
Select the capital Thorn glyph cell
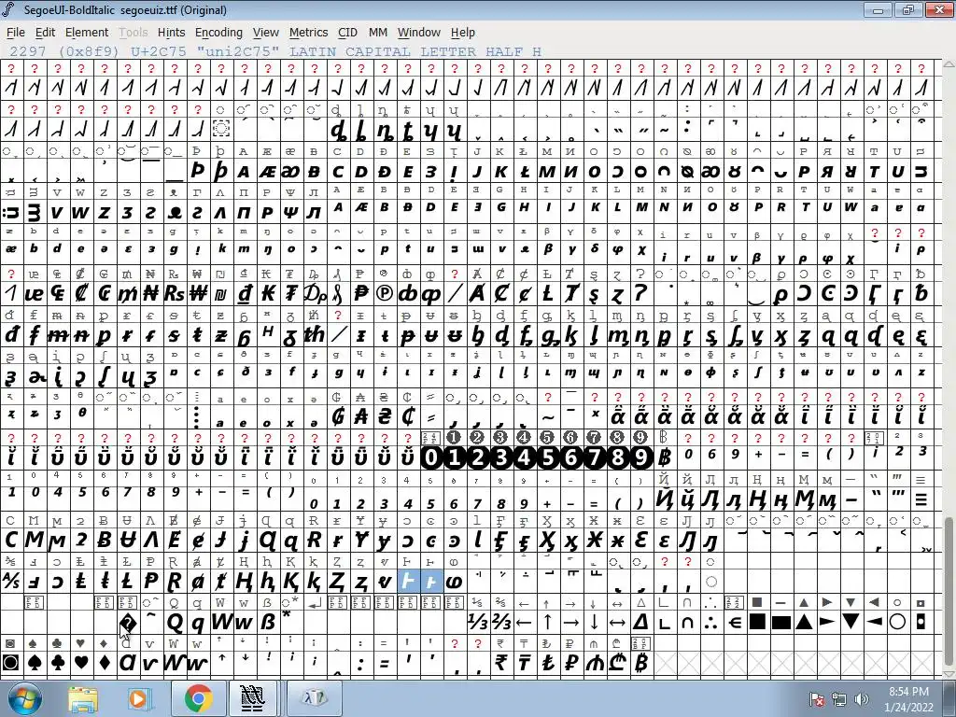(x=198, y=172)
